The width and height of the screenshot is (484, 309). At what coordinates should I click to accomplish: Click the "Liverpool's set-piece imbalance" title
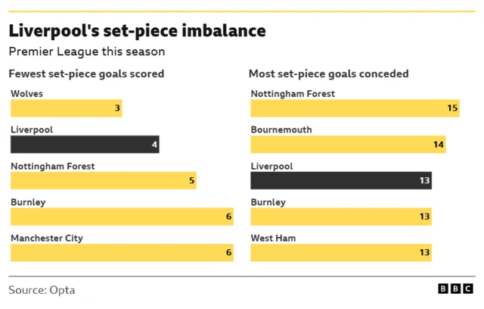[x=137, y=31]
